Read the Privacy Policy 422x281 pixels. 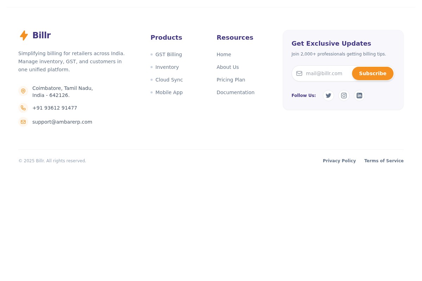(339, 161)
